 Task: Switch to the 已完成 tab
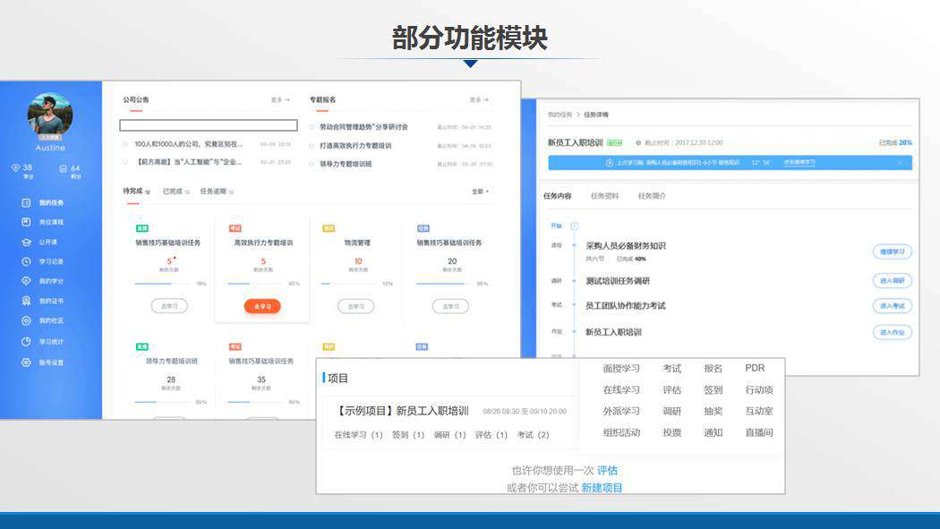(174, 192)
